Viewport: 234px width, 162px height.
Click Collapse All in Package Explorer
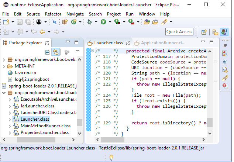47,52
